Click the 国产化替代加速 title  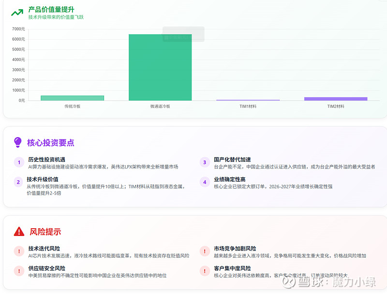point(232,160)
